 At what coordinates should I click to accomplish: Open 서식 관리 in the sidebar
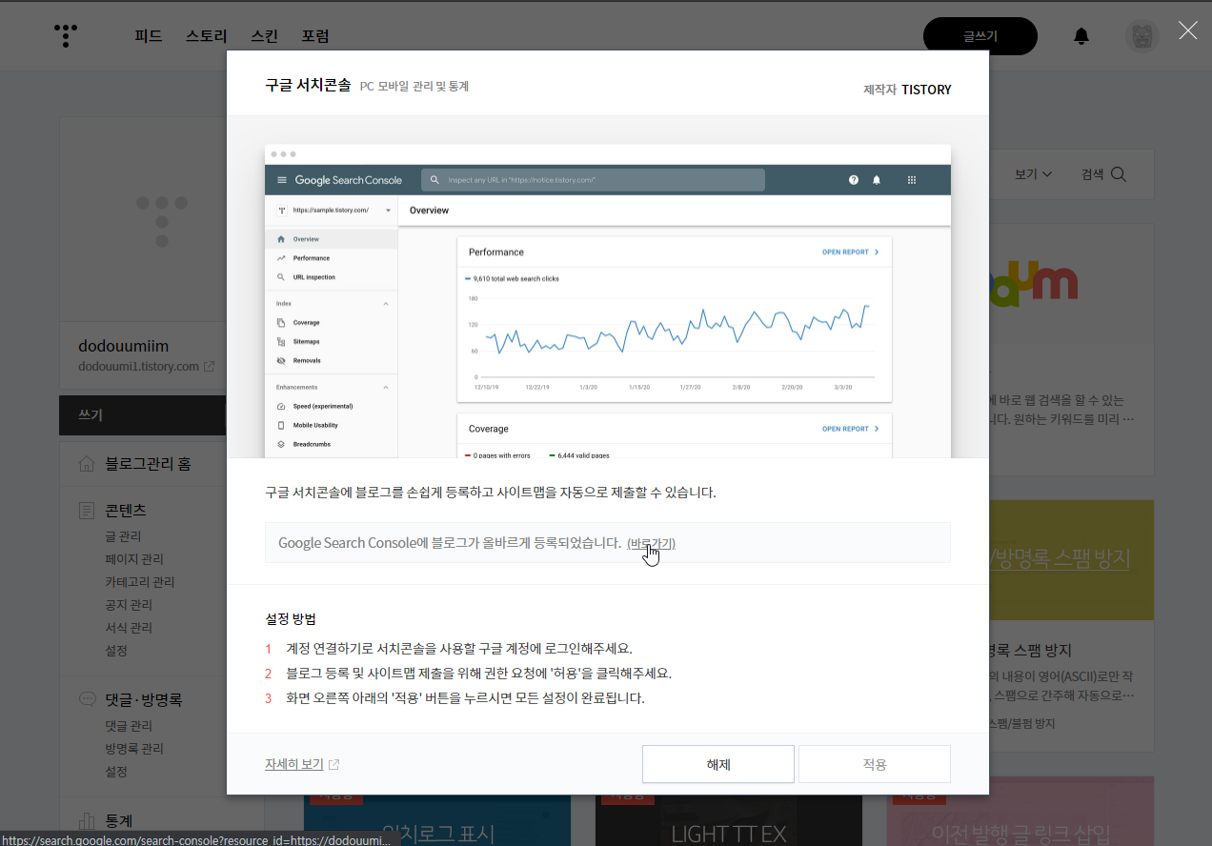point(129,628)
